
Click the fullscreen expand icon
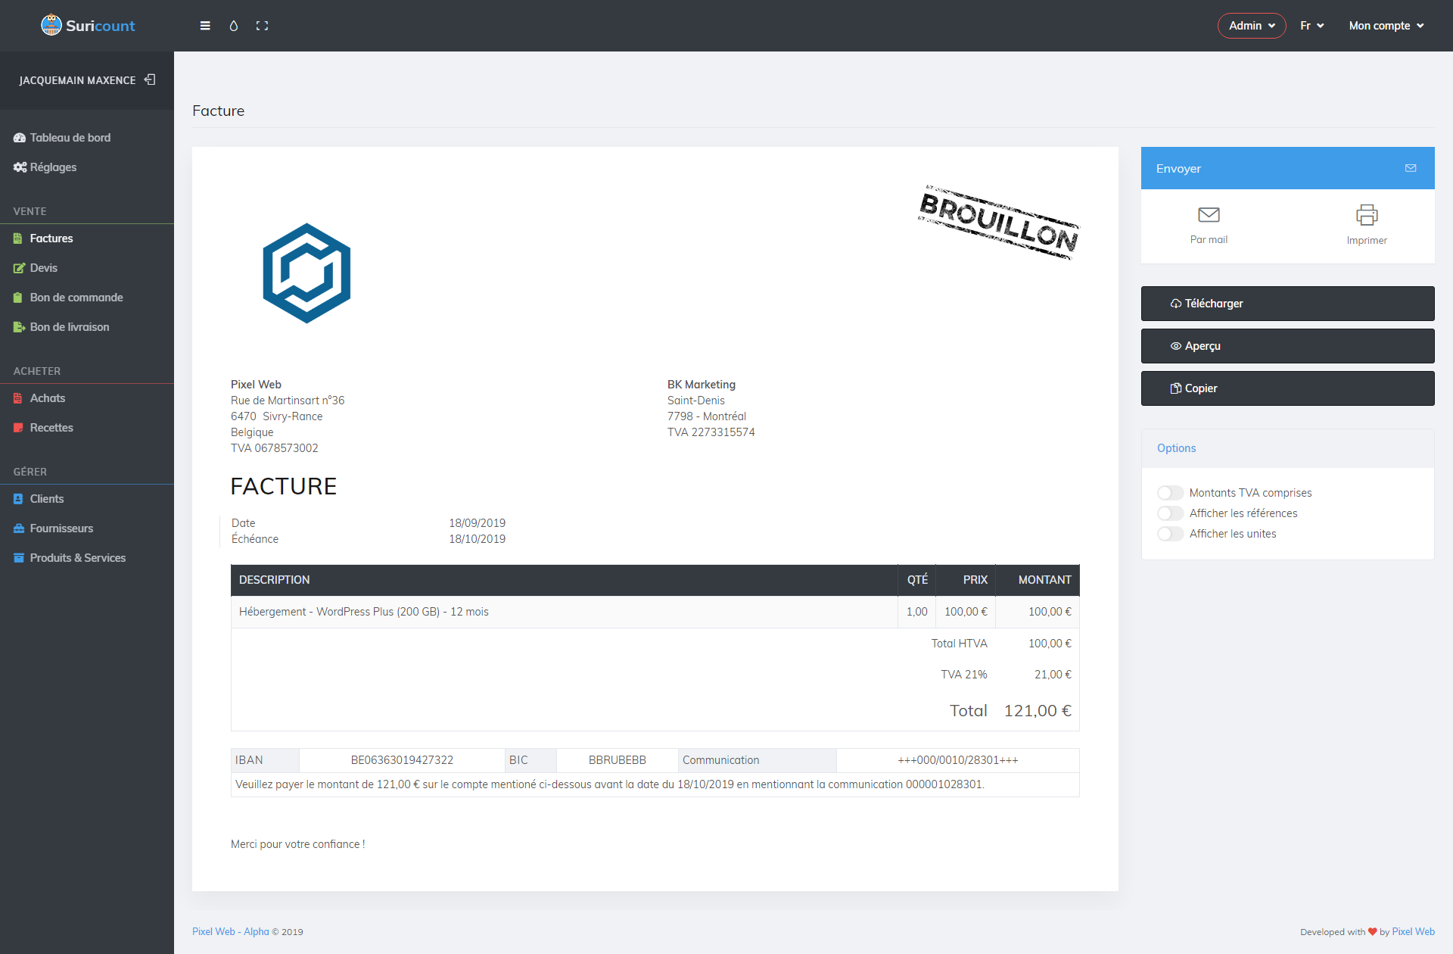tap(262, 26)
